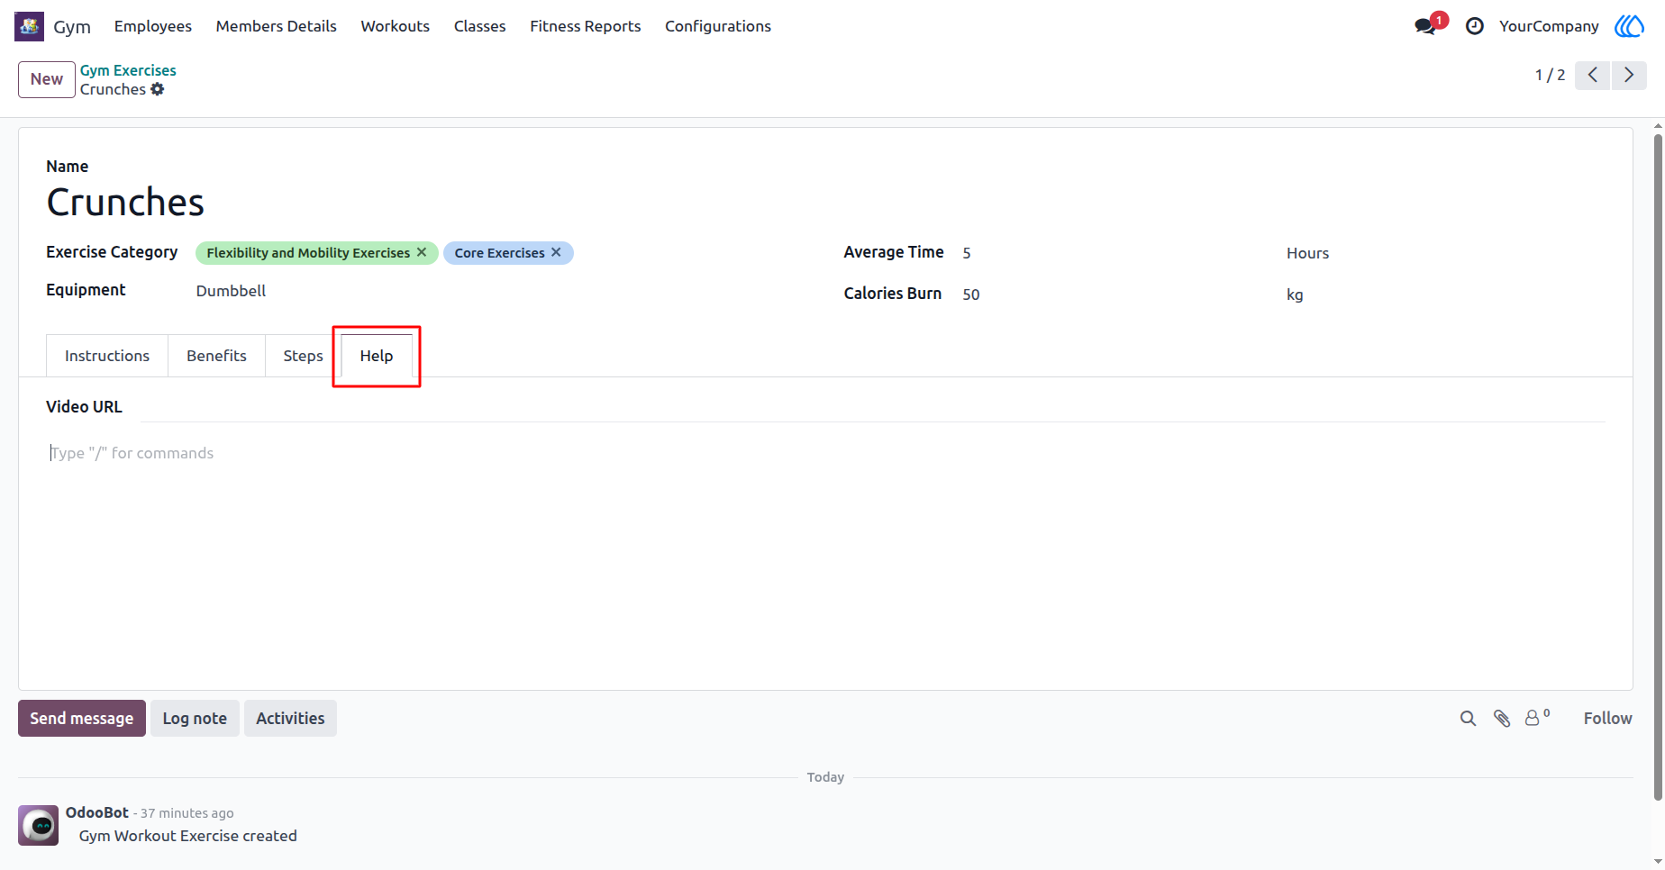Open the Classes menu
The height and width of the screenshot is (870, 1665).
[480, 26]
